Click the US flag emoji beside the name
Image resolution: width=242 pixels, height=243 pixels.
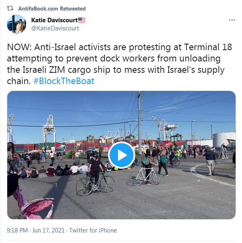pos(82,20)
